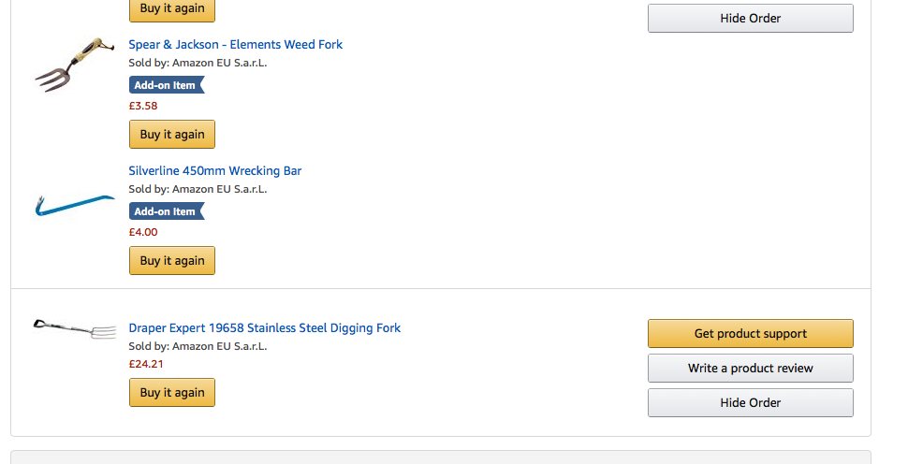Open the Silverline wrecking bar product image
The width and height of the screenshot is (908, 464).
pyautogui.click(x=74, y=203)
